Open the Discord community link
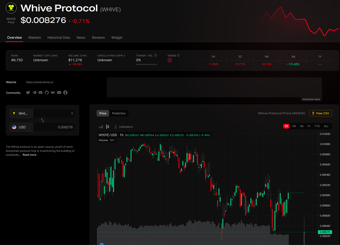The height and width of the screenshot is (245, 340). (x=40, y=93)
